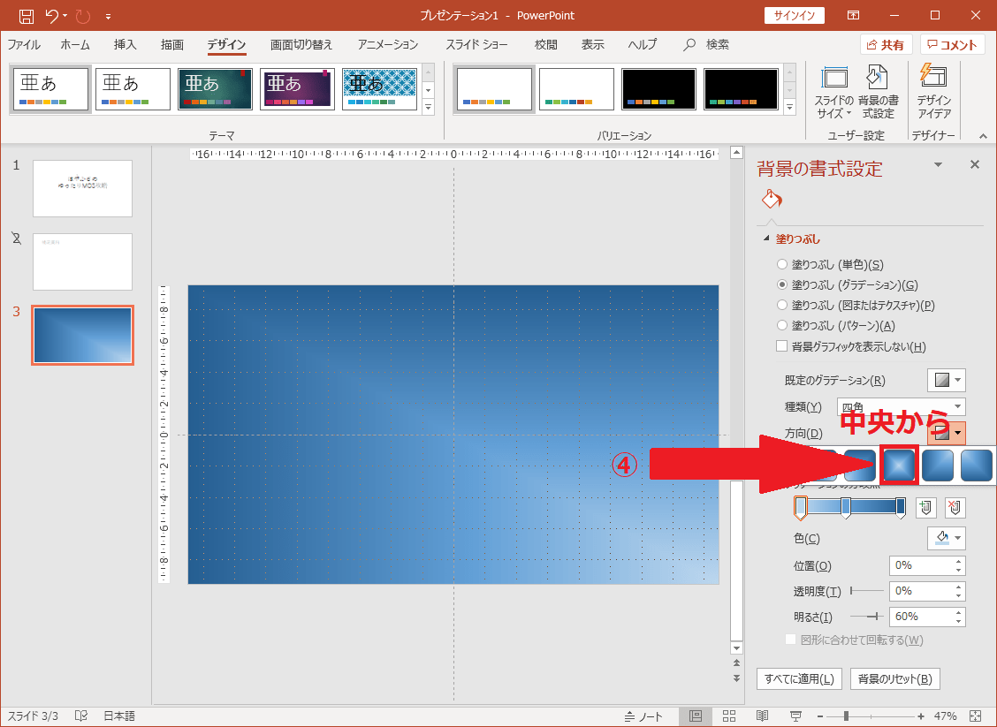Select Gradient fill (グラデーション) radio button
The image size is (997, 727).
point(782,284)
